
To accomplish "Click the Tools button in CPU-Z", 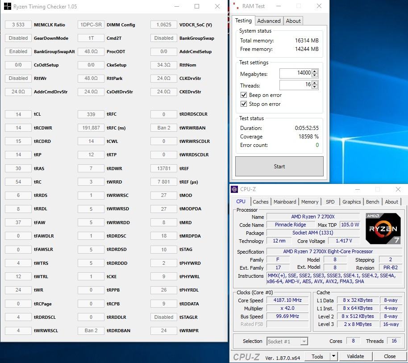I will (317, 356).
